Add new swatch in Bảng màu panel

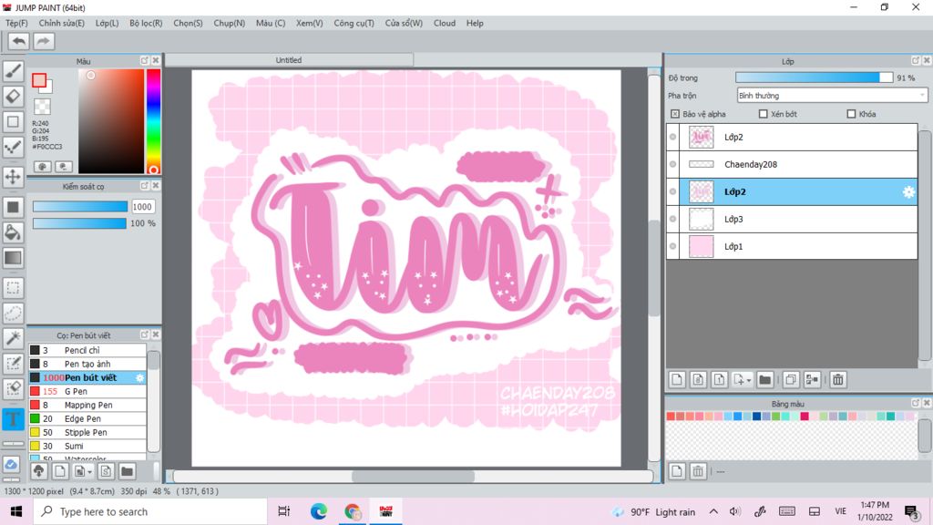[x=677, y=471]
